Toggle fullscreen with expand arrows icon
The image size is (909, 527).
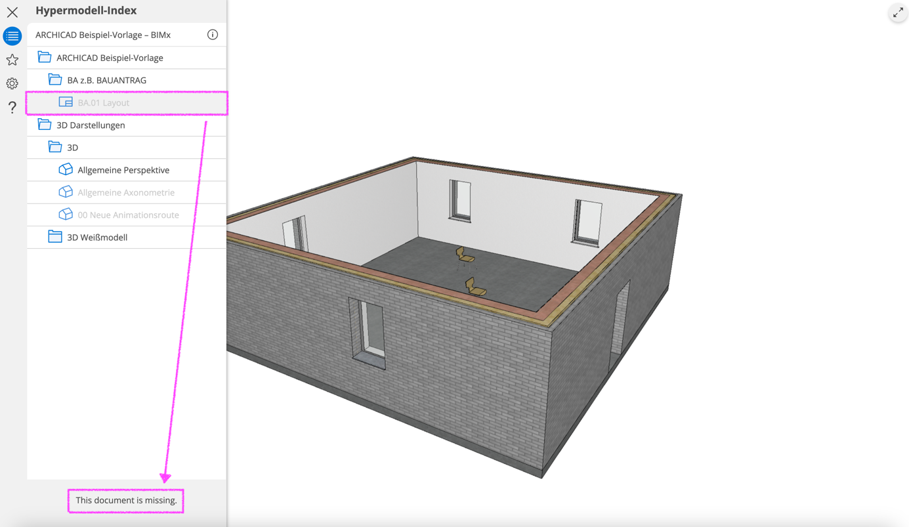[x=898, y=12]
